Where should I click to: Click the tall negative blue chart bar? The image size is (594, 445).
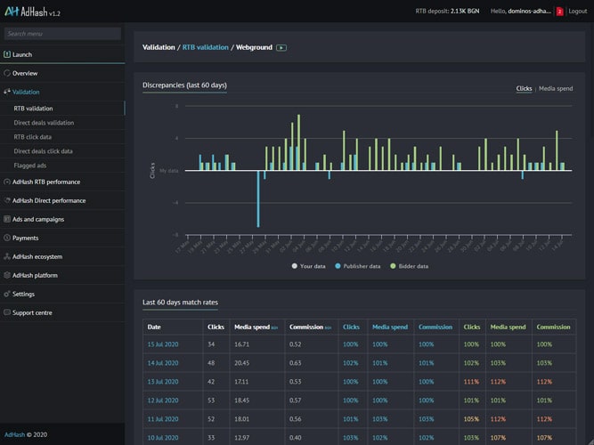[x=259, y=198]
